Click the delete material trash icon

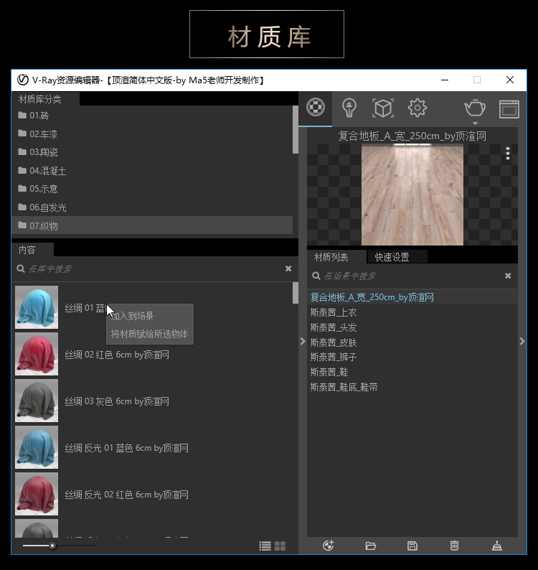[x=454, y=546]
